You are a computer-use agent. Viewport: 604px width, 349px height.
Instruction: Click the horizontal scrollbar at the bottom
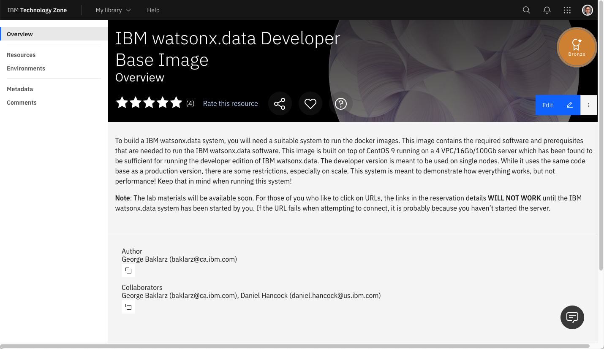tap(295, 346)
